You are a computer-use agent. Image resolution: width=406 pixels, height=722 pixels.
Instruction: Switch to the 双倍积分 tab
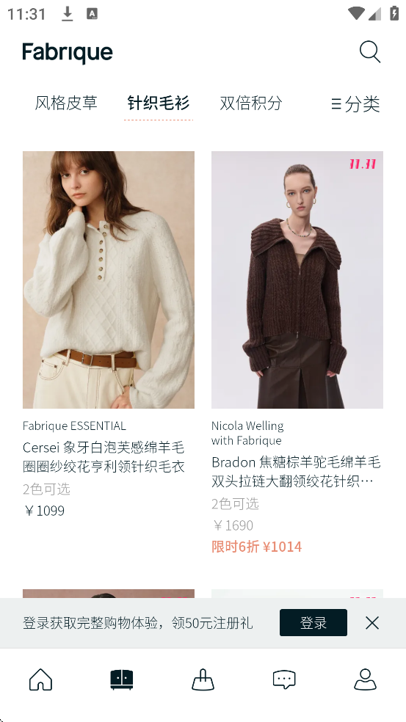(x=250, y=103)
